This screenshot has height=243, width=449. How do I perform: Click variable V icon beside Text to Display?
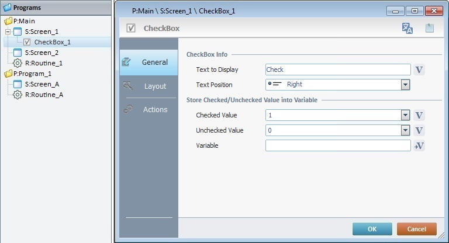[x=419, y=70]
